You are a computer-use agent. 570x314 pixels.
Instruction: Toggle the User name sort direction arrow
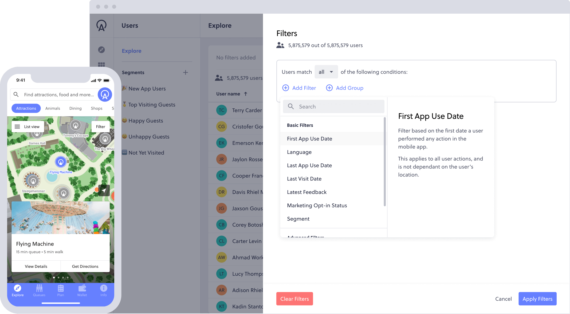click(246, 94)
